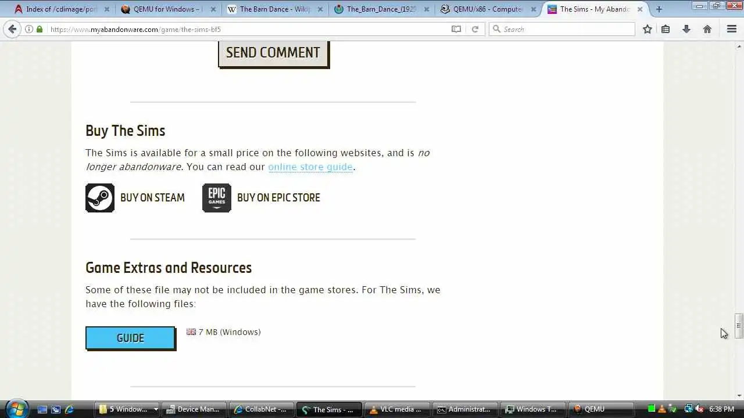The height and width of the screenshot is (418, 744).
Task: Click the scrollbar down arrow
Action: click(739, 395)
